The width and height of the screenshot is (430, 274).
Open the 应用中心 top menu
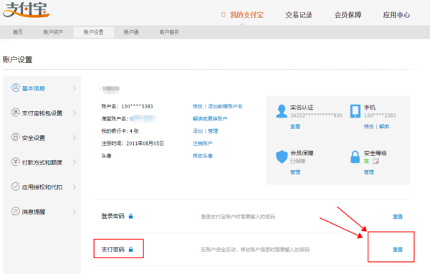click(x=396, y=15)
